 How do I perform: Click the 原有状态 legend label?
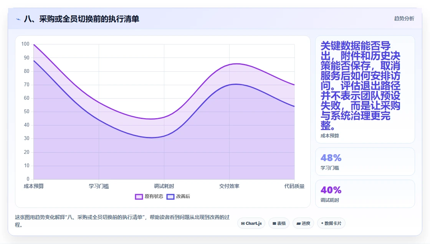(154, 196)
